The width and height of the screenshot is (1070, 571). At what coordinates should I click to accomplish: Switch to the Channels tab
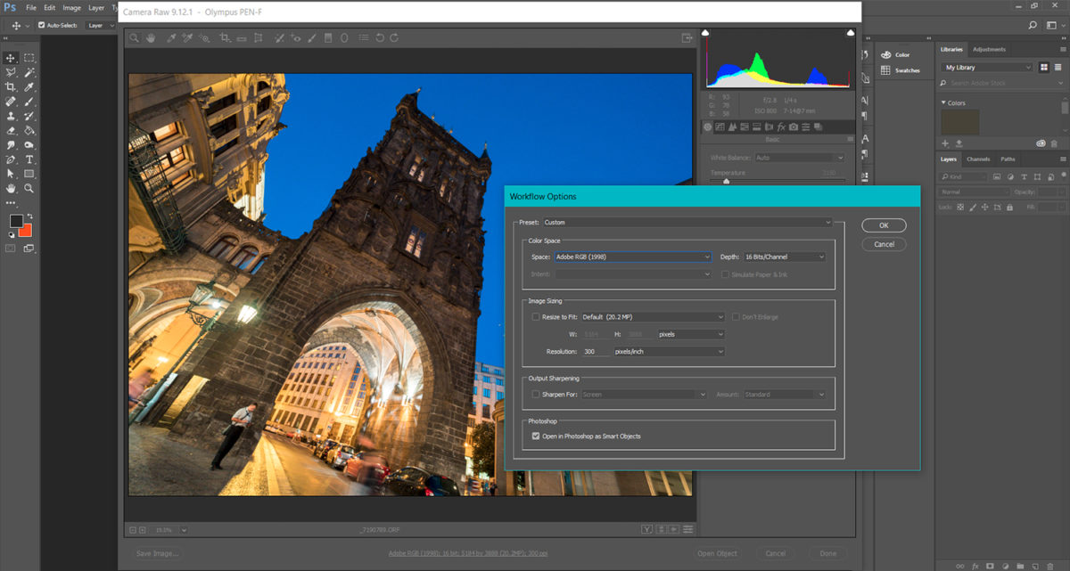[x=978, y=159]
